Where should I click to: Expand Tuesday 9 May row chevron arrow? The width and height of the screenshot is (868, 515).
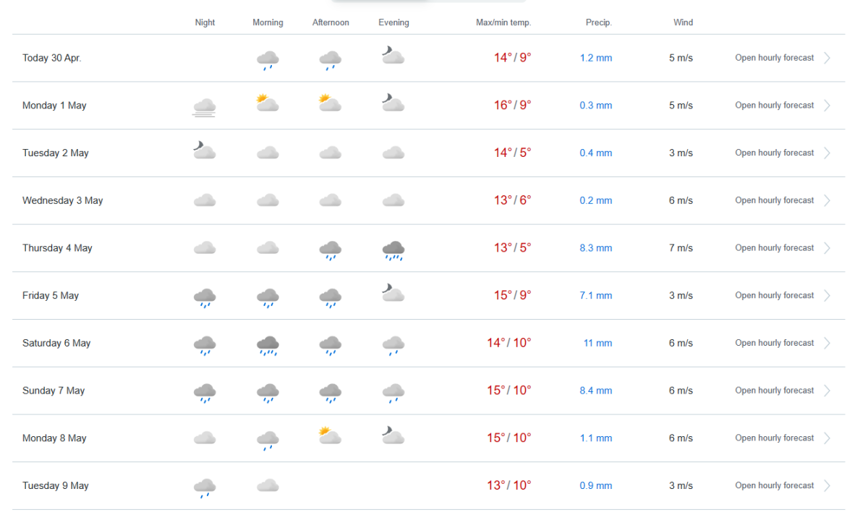(x=827, y=486)
